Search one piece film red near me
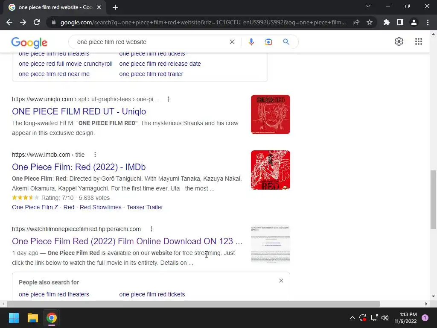Viewport: 437px width, 328px height. click(54, 74)
